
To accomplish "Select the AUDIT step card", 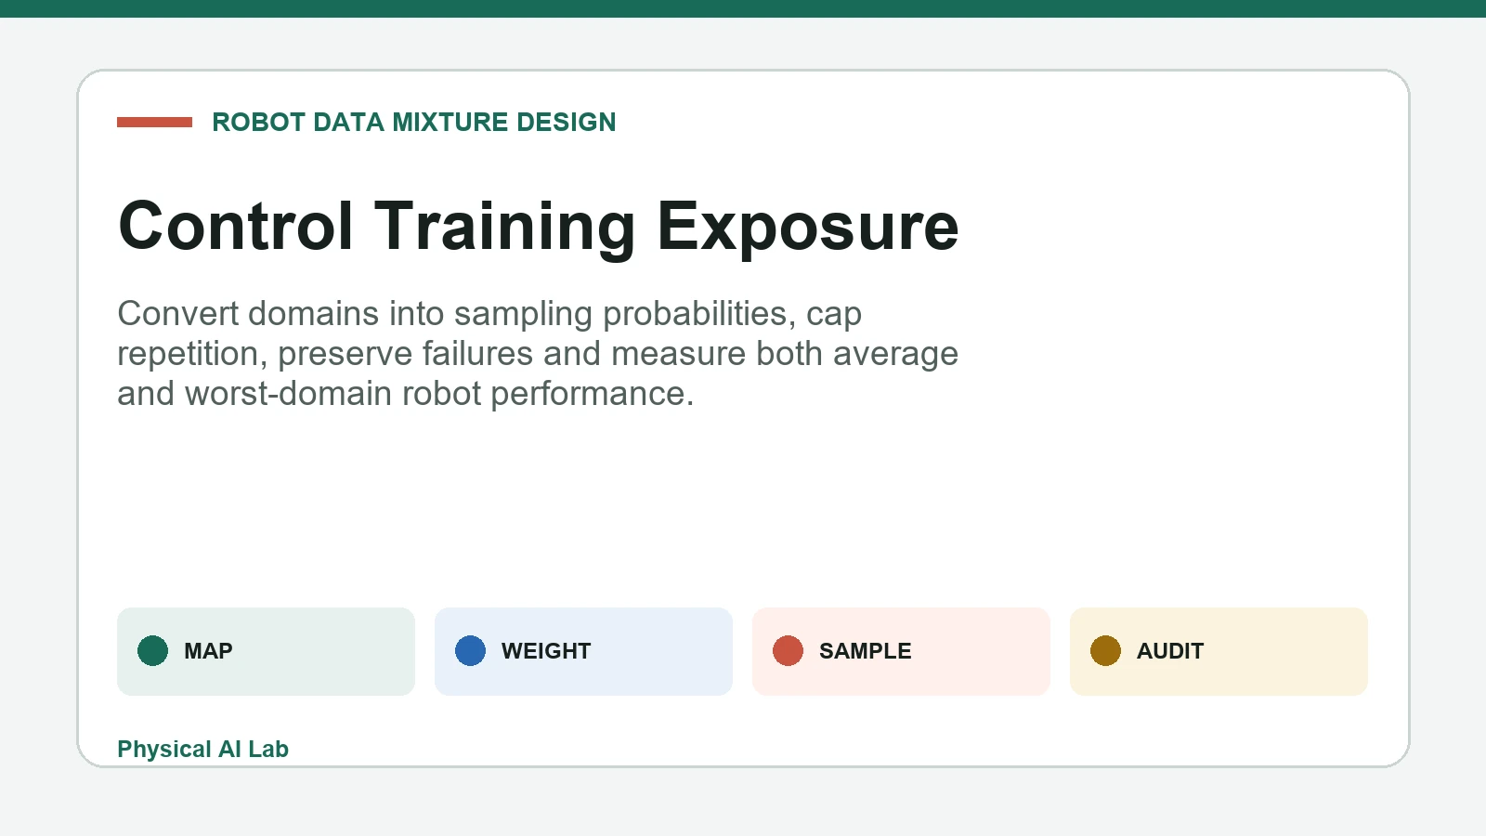I will [1219, 651].
